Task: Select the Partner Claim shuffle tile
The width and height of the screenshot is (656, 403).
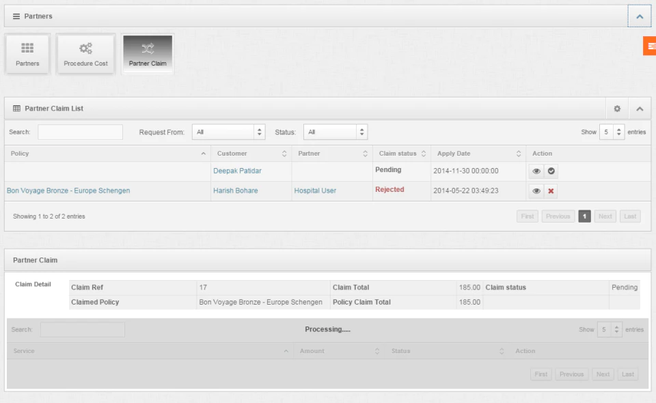Action: coord(148,54)
